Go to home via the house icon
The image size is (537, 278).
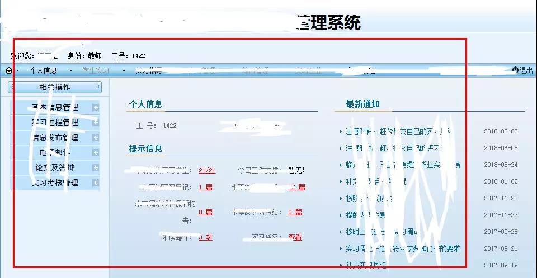coord(9,70)
